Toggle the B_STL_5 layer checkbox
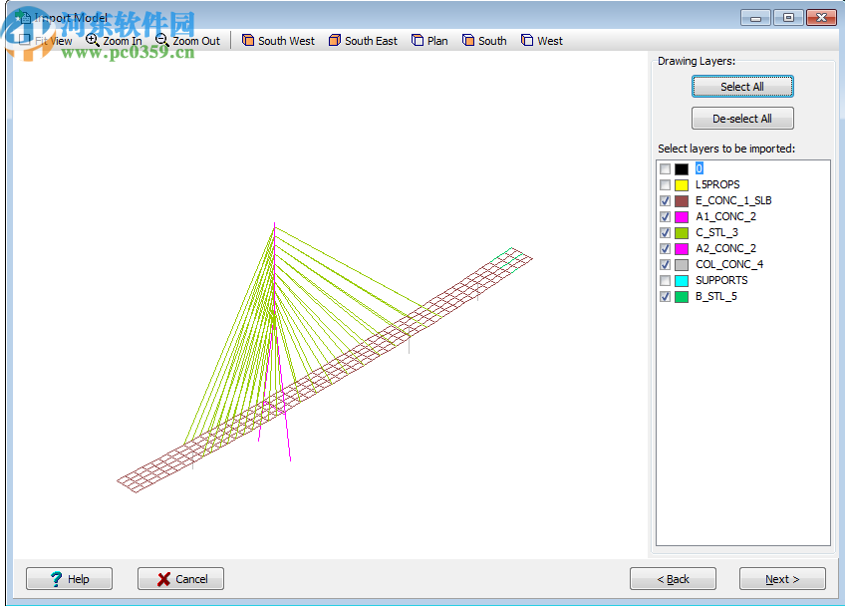Image resolution: width=845 pixels, height=606 pixels. (x=665, y=296)
